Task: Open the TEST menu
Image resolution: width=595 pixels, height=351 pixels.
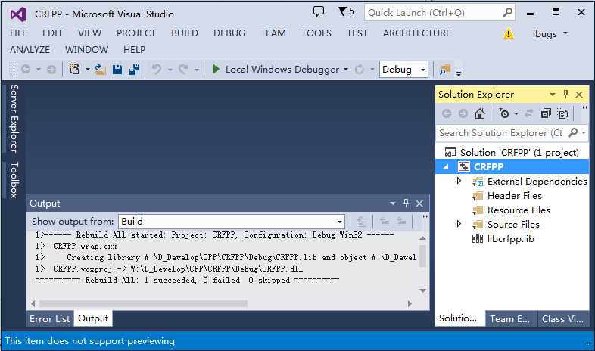Action: [357, 33]
